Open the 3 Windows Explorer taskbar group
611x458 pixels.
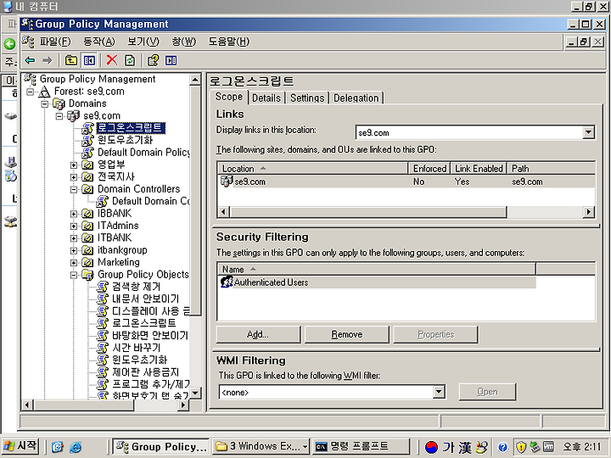(261, 446)
